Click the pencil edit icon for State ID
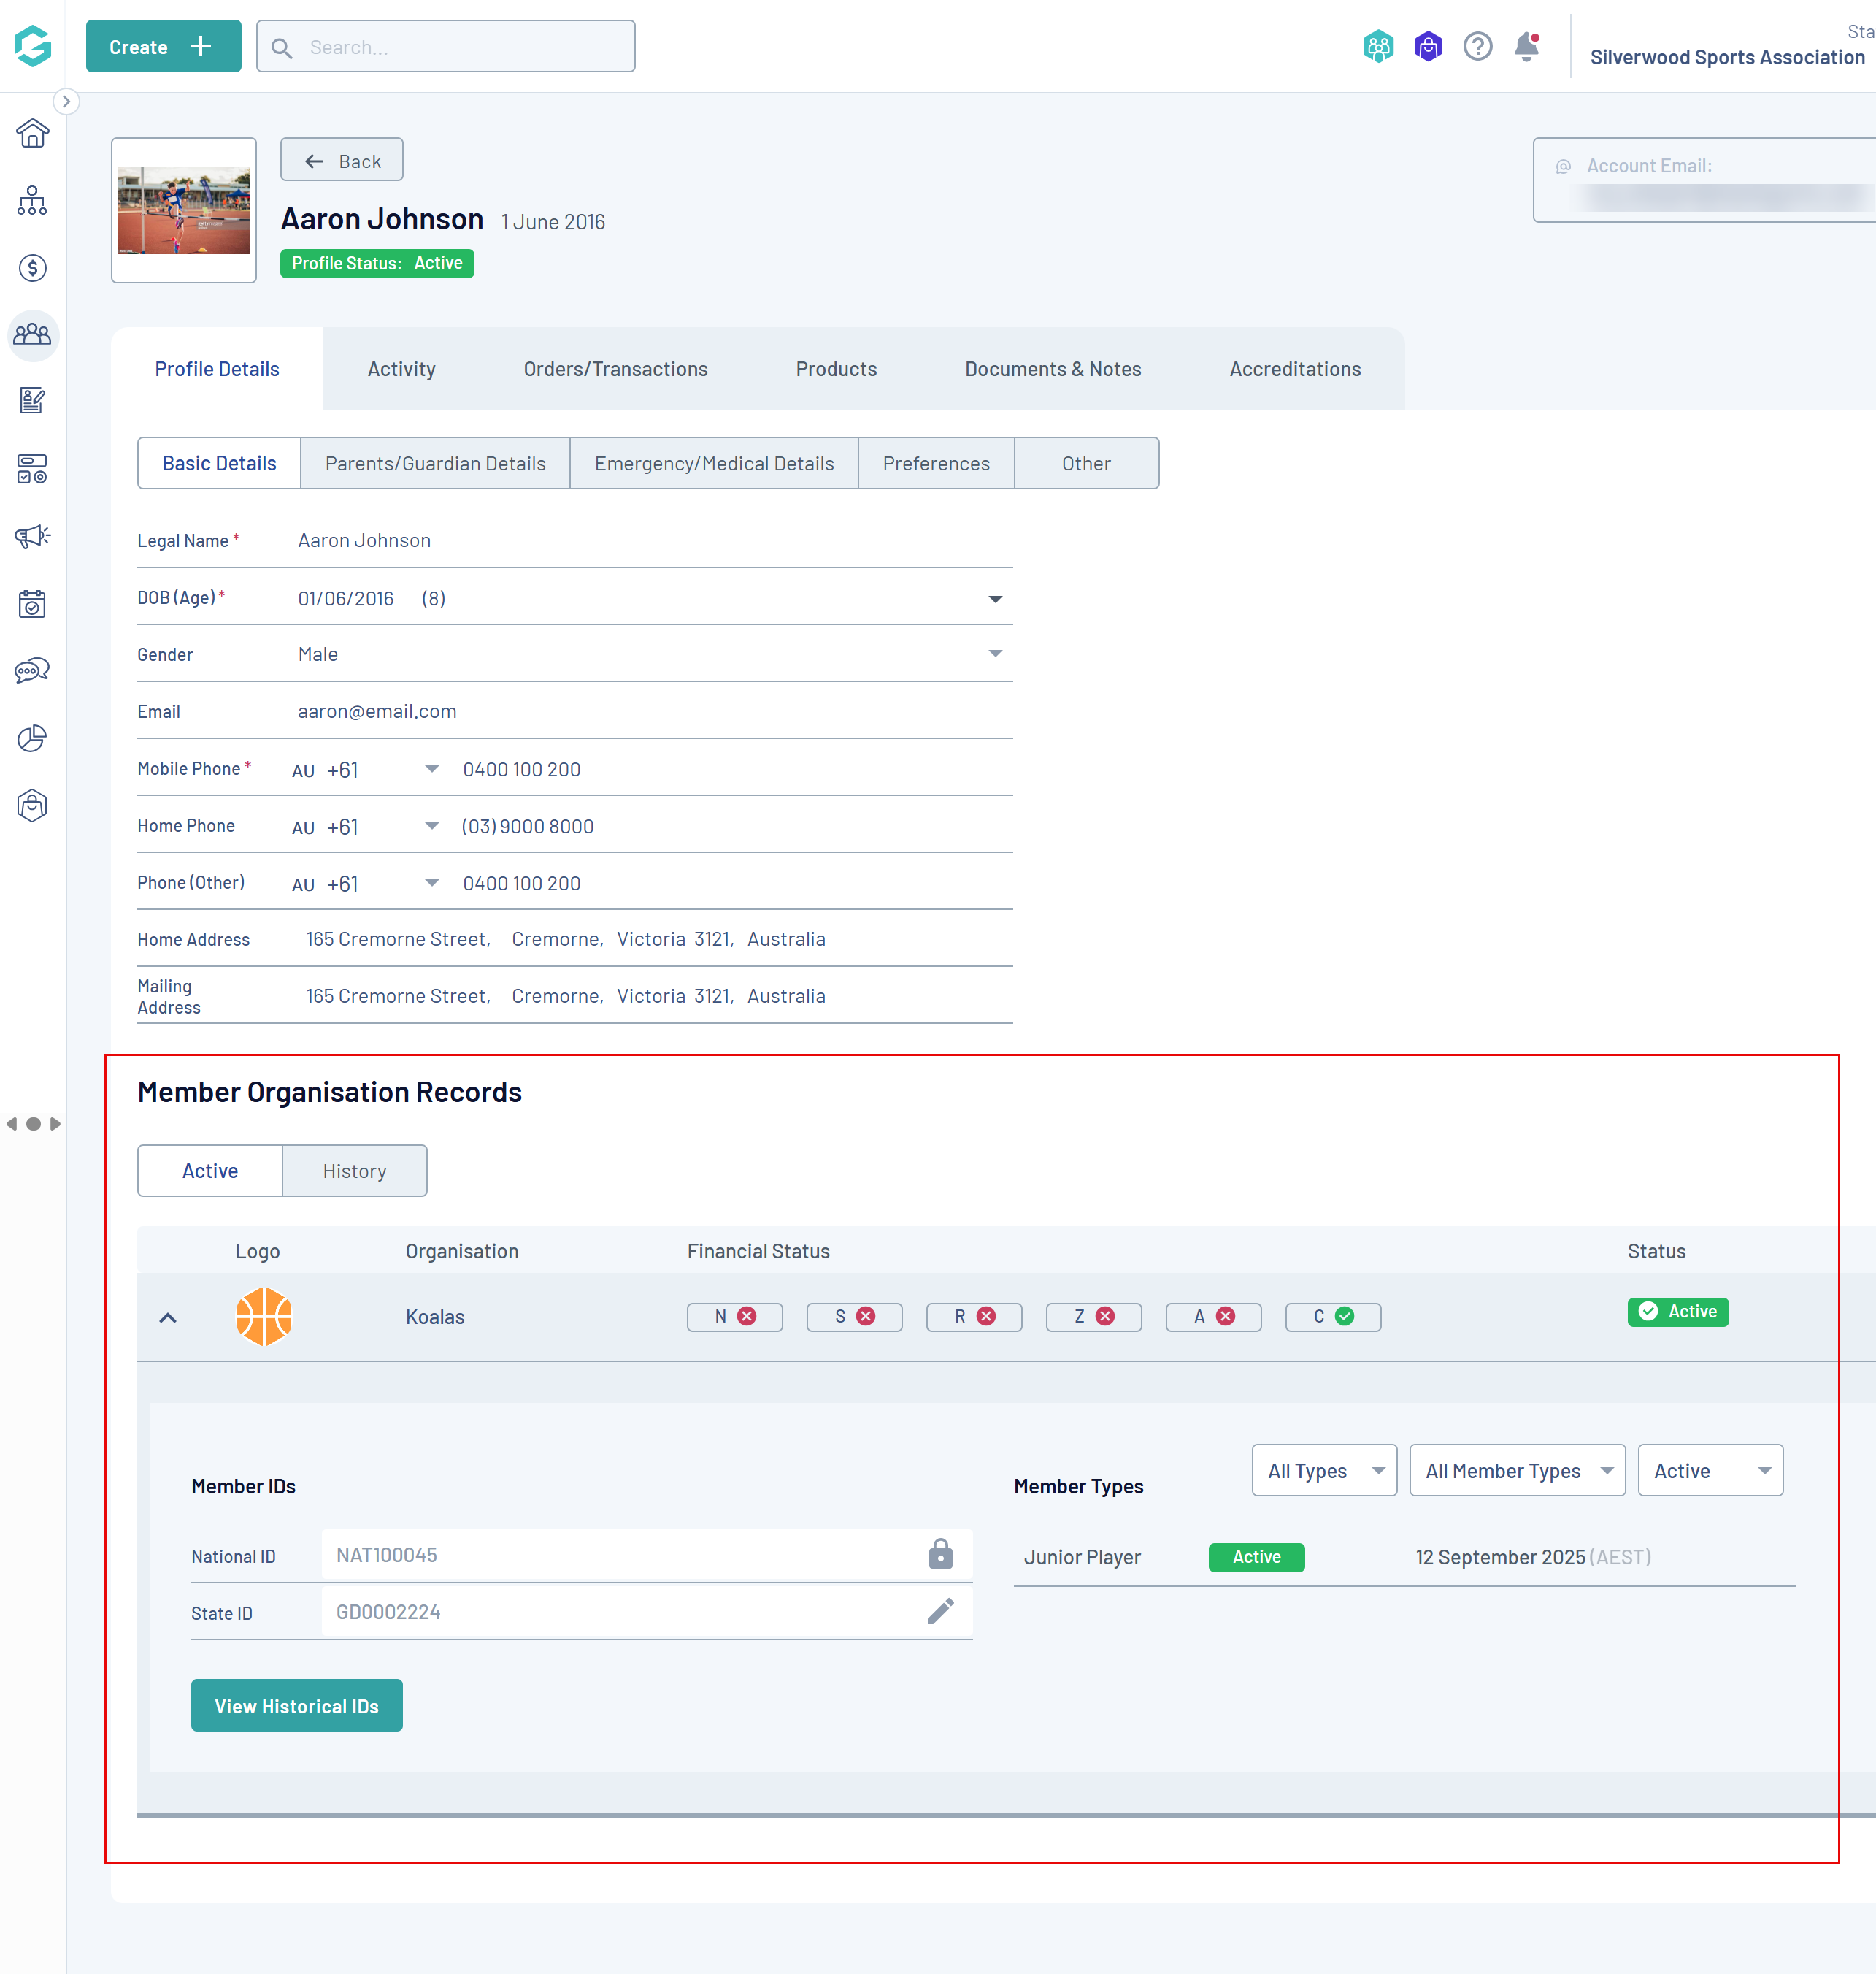Screen dimensions: 1876x1974 pyautogui.click(x=940, y=1611)
